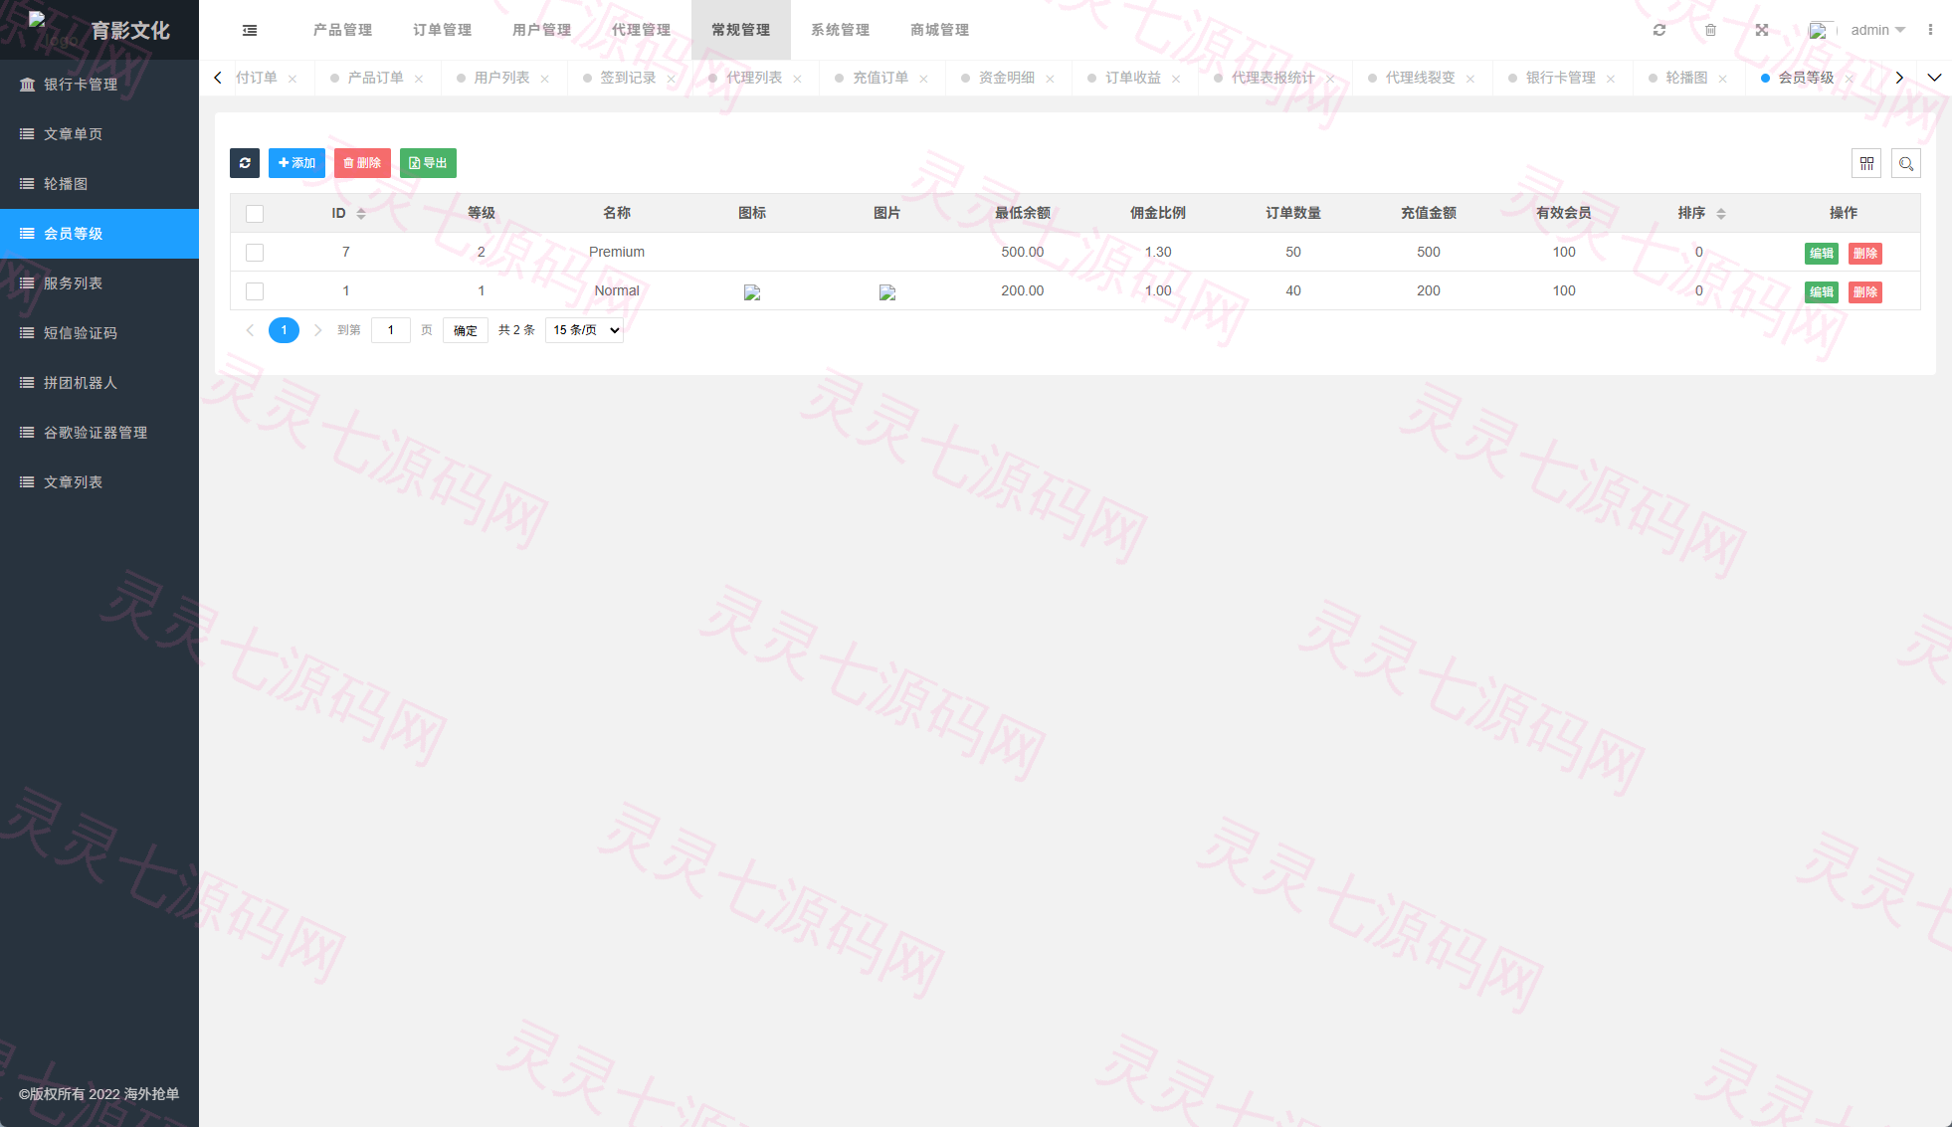This screenshot has width=1952, height=1127.
Task: Close the 用户列表 tab
Action: tap(545, 79)
